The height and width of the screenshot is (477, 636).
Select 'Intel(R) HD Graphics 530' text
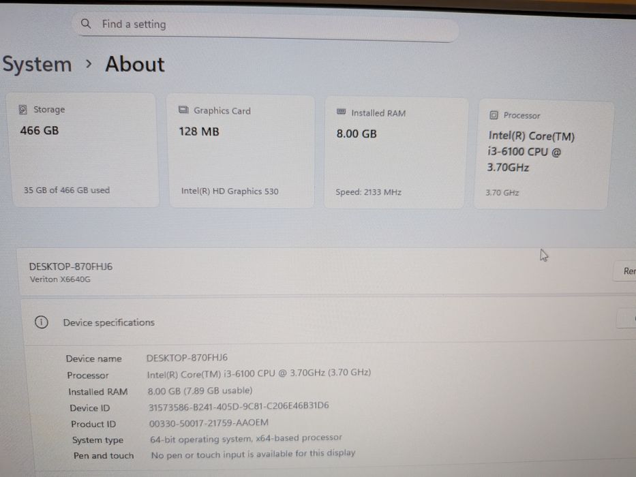coord(230,191)
